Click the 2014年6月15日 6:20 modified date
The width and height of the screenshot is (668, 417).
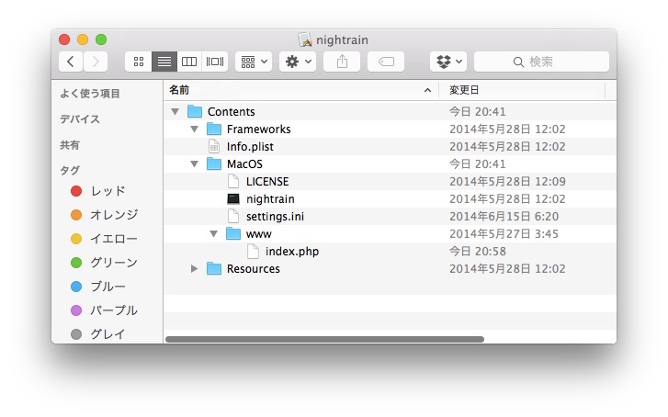(x=504, y=217)
